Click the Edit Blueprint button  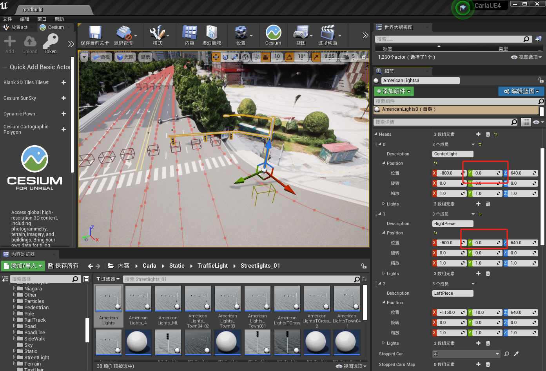(521, 91)
